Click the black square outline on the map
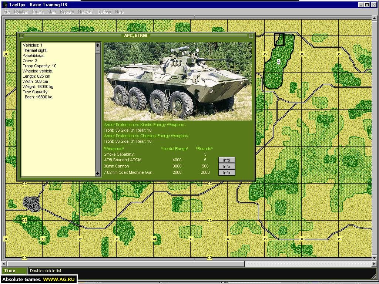Viewport: 379px width, 284px height. click(x=279, y=40)
